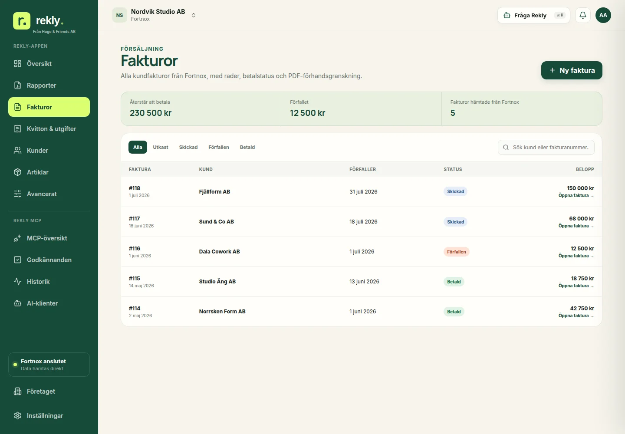This screenshot has height=434, width=625.
Task: Open Översikt dashboard icon
Action: [x=17, y=64]
